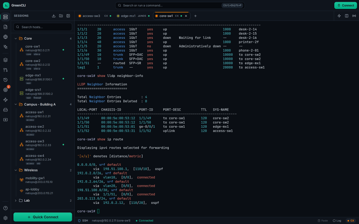The image size is (359, 224).
Task: Open the layers stack sidebar icon
Action: [6, 60]
